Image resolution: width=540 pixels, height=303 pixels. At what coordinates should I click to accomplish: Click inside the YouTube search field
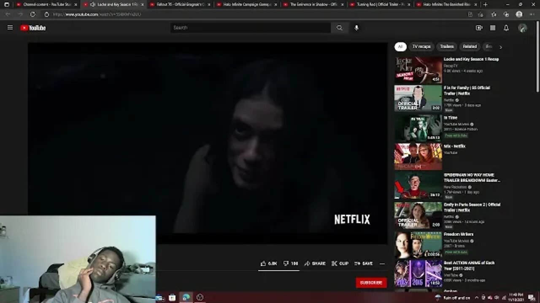(251, 28)
